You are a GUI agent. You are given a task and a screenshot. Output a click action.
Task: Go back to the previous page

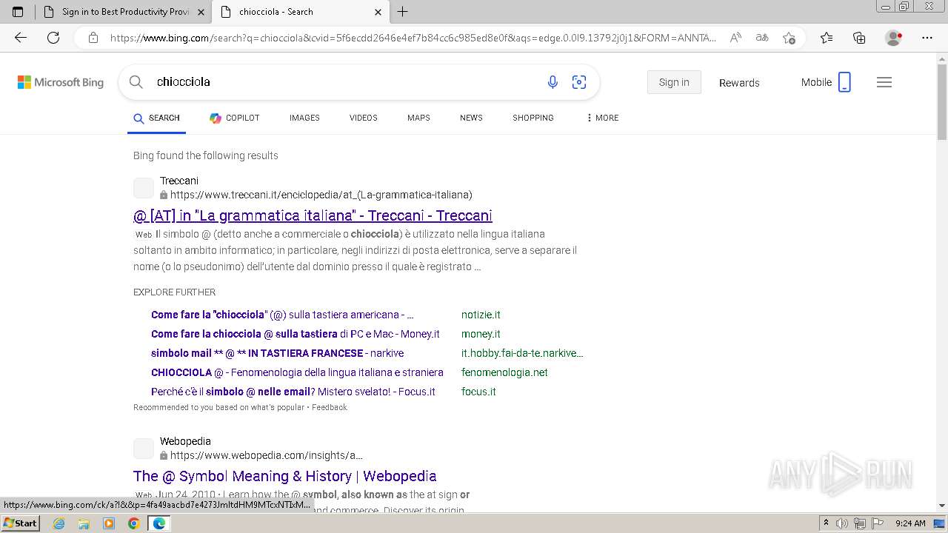coord(21,38)
